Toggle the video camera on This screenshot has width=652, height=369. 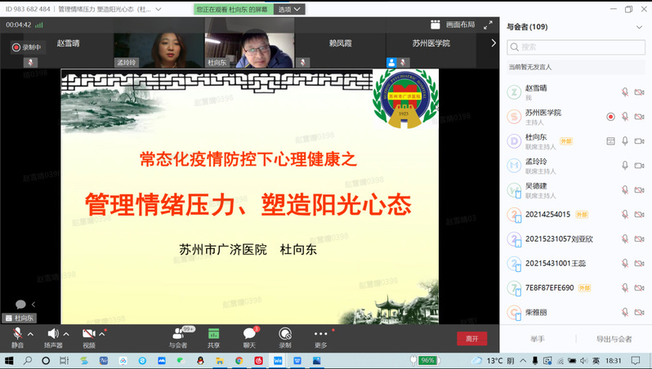(88, 335)
